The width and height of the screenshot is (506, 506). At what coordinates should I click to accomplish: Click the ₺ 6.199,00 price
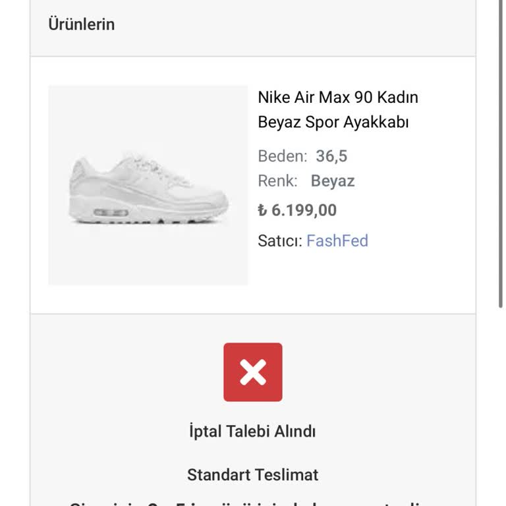click(x=297, y=210)
